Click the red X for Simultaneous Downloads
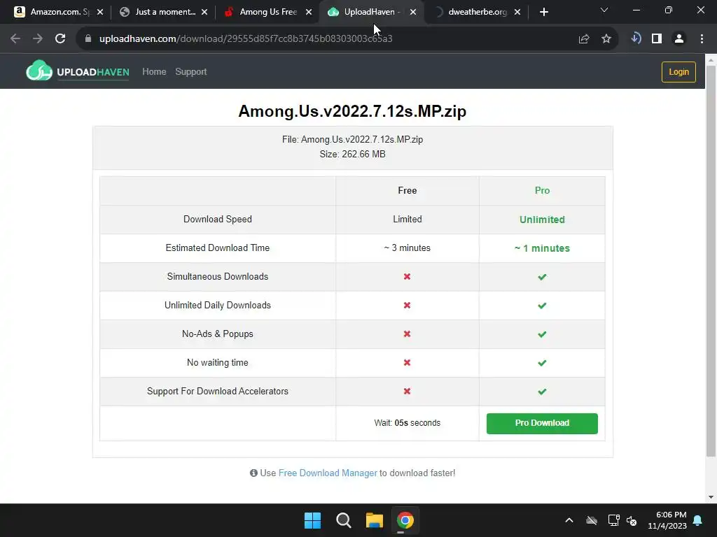 coord(407,277)
